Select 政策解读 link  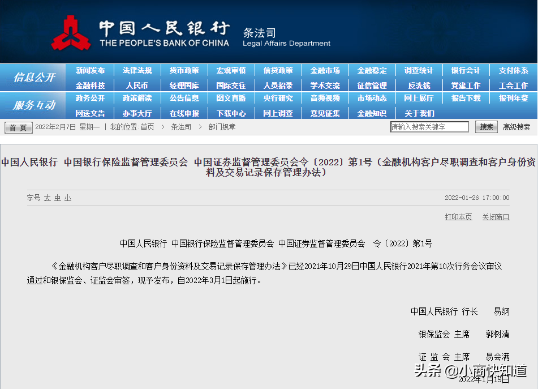[137, 98]
